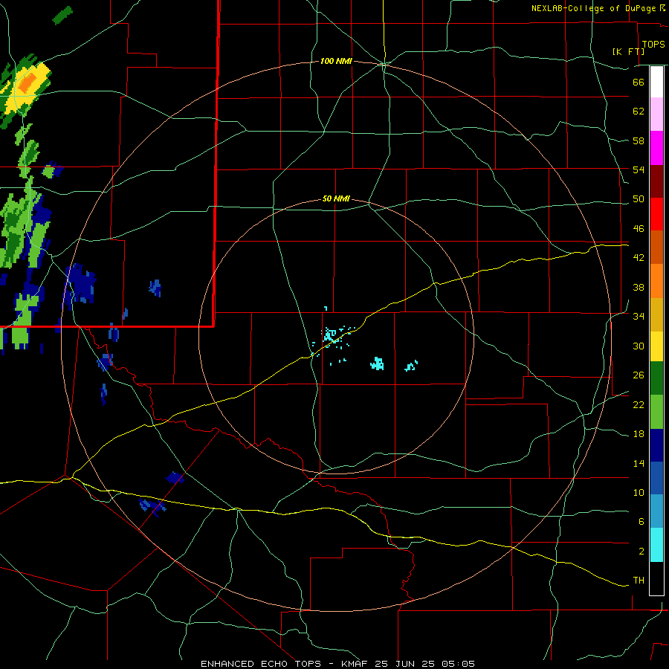
Task: Pick the cyan swatch near the scale bottom
Action: tap(656, 545)
